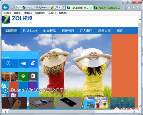Expand the address bar search dropdown arrow
This screenshot has width=143, height=115.
pos(59,7)
